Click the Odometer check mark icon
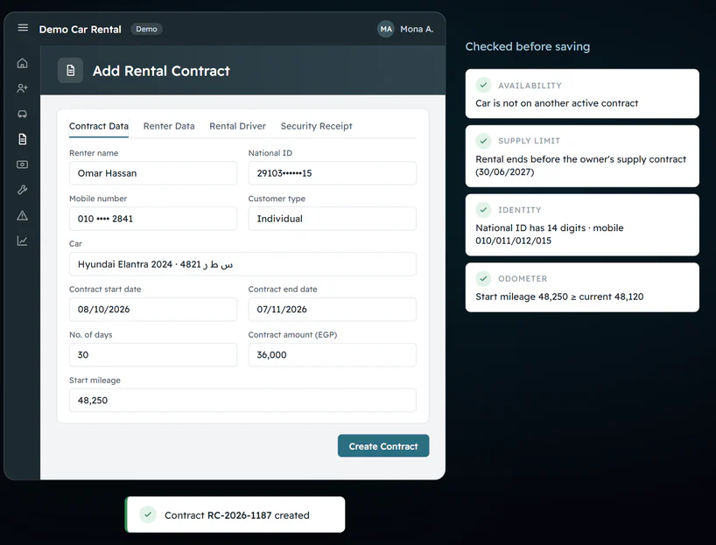 pos(483,278)
